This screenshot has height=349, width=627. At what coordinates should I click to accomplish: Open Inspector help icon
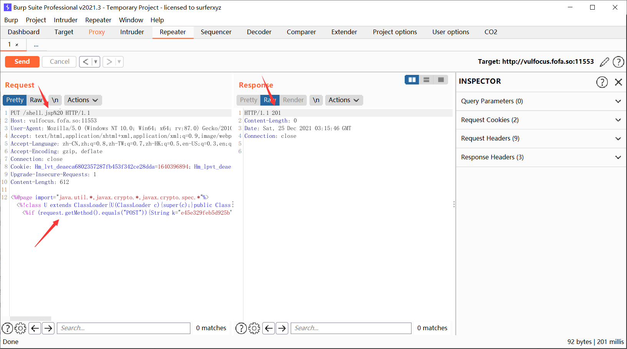click(602, 82)
